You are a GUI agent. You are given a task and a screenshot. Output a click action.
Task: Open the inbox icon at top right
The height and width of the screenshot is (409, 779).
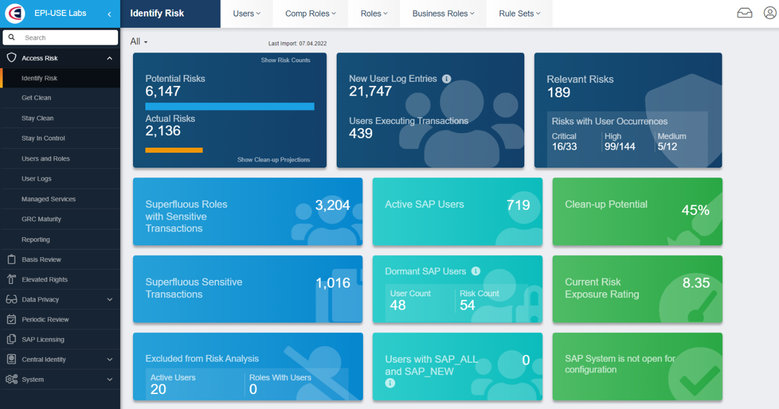coord(744,13)
